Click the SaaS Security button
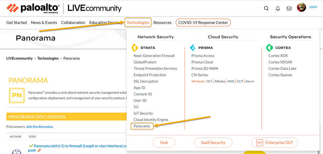This screenshot has height=154, width=323. [213, 142]
